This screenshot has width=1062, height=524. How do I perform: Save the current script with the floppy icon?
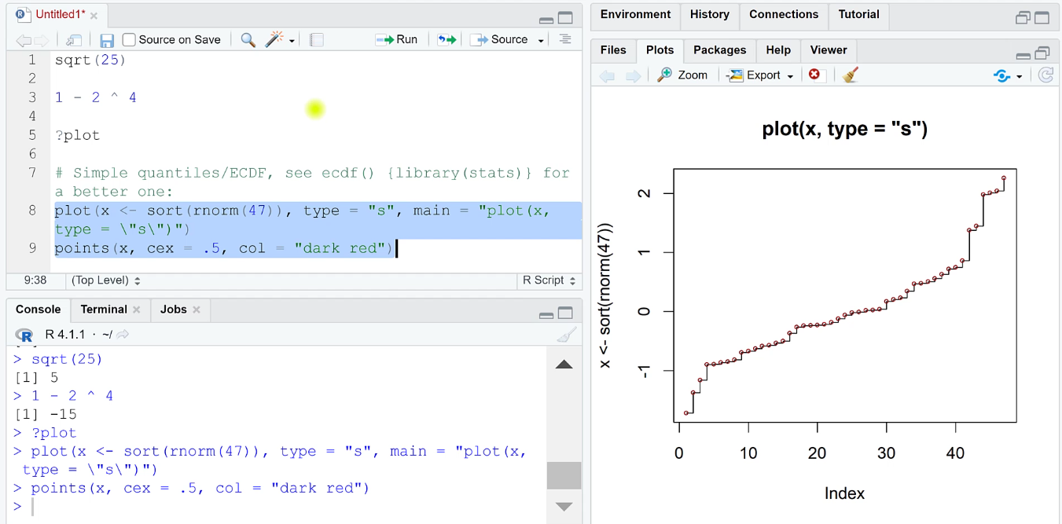[x=107, y=40]
